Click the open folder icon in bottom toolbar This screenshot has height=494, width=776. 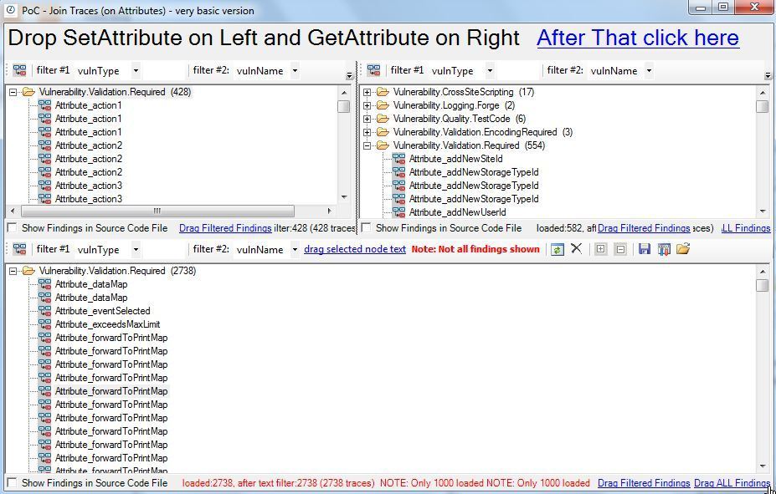pyautogui.click(x=683, y=249)
